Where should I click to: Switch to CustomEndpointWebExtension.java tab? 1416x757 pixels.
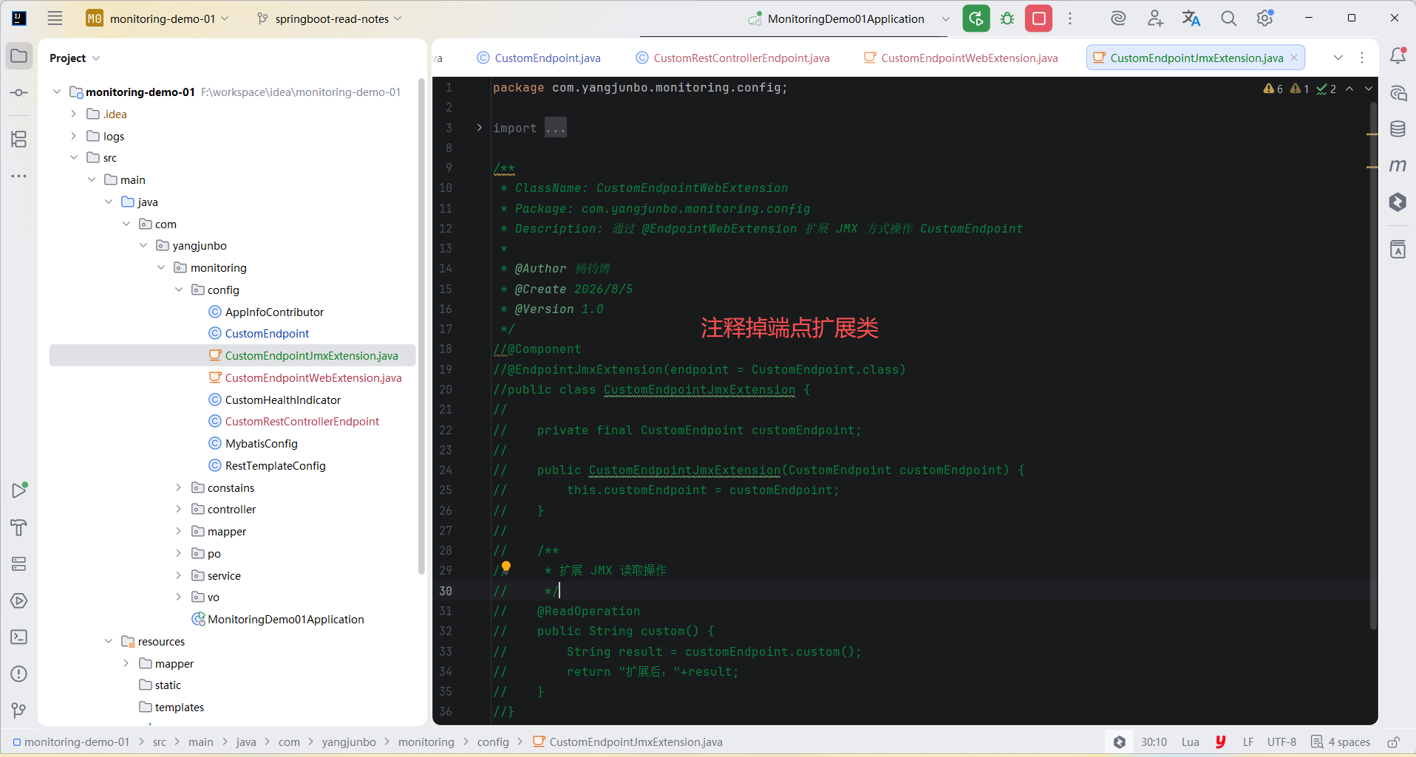[x=961, y=58]
